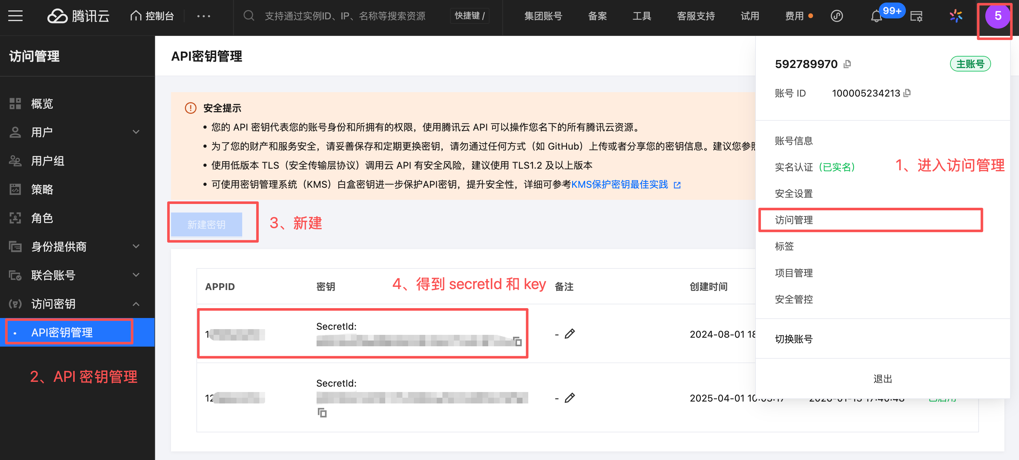The width and height of the screenshot is (1019, 460).
Task: Open KMS保护密钥最佳实践 link
Action: click(619, 185)
